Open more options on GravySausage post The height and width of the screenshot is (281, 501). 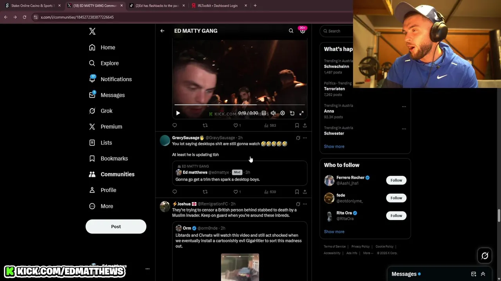pos(305,138)
